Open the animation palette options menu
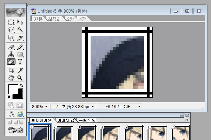The image size is (211, 140). pyautogui.click(x=187, y=120)
